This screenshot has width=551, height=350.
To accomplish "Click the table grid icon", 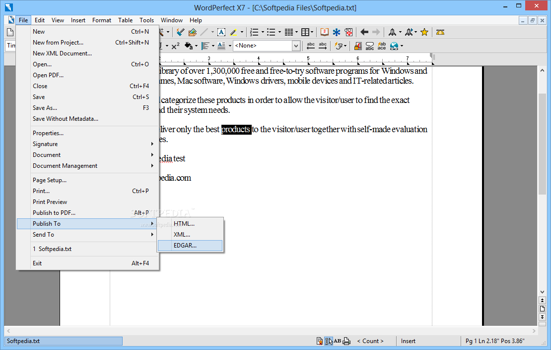I will (x=305, y=32).
